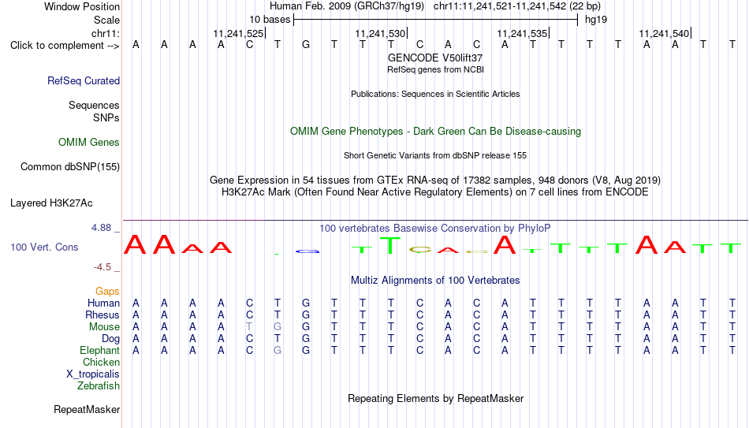Open the 100 Vert. Cons track label
This screenshot has height=428, width=749.
click(44, 247)
